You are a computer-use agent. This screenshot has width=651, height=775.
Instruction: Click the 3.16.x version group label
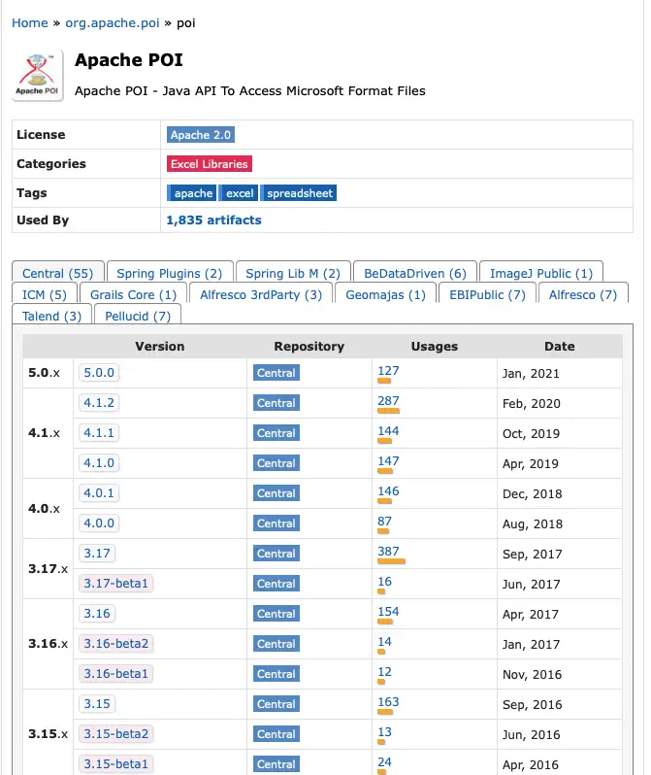(48, 644)
